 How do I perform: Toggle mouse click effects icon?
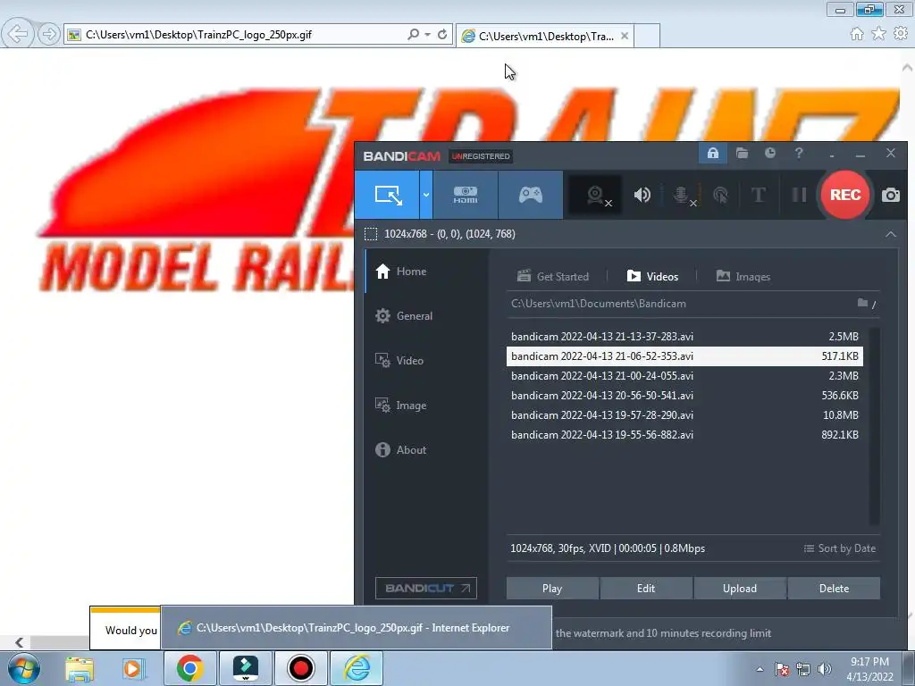721,195
